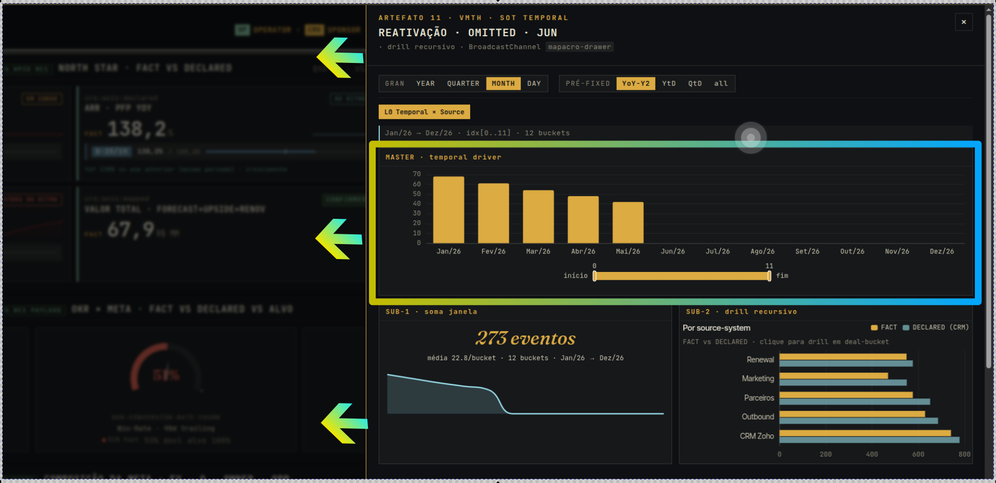The width and height of the screenshot is (996, 483).
Task: Choose the QtD pre-fixed range
Action: (695, 84)
